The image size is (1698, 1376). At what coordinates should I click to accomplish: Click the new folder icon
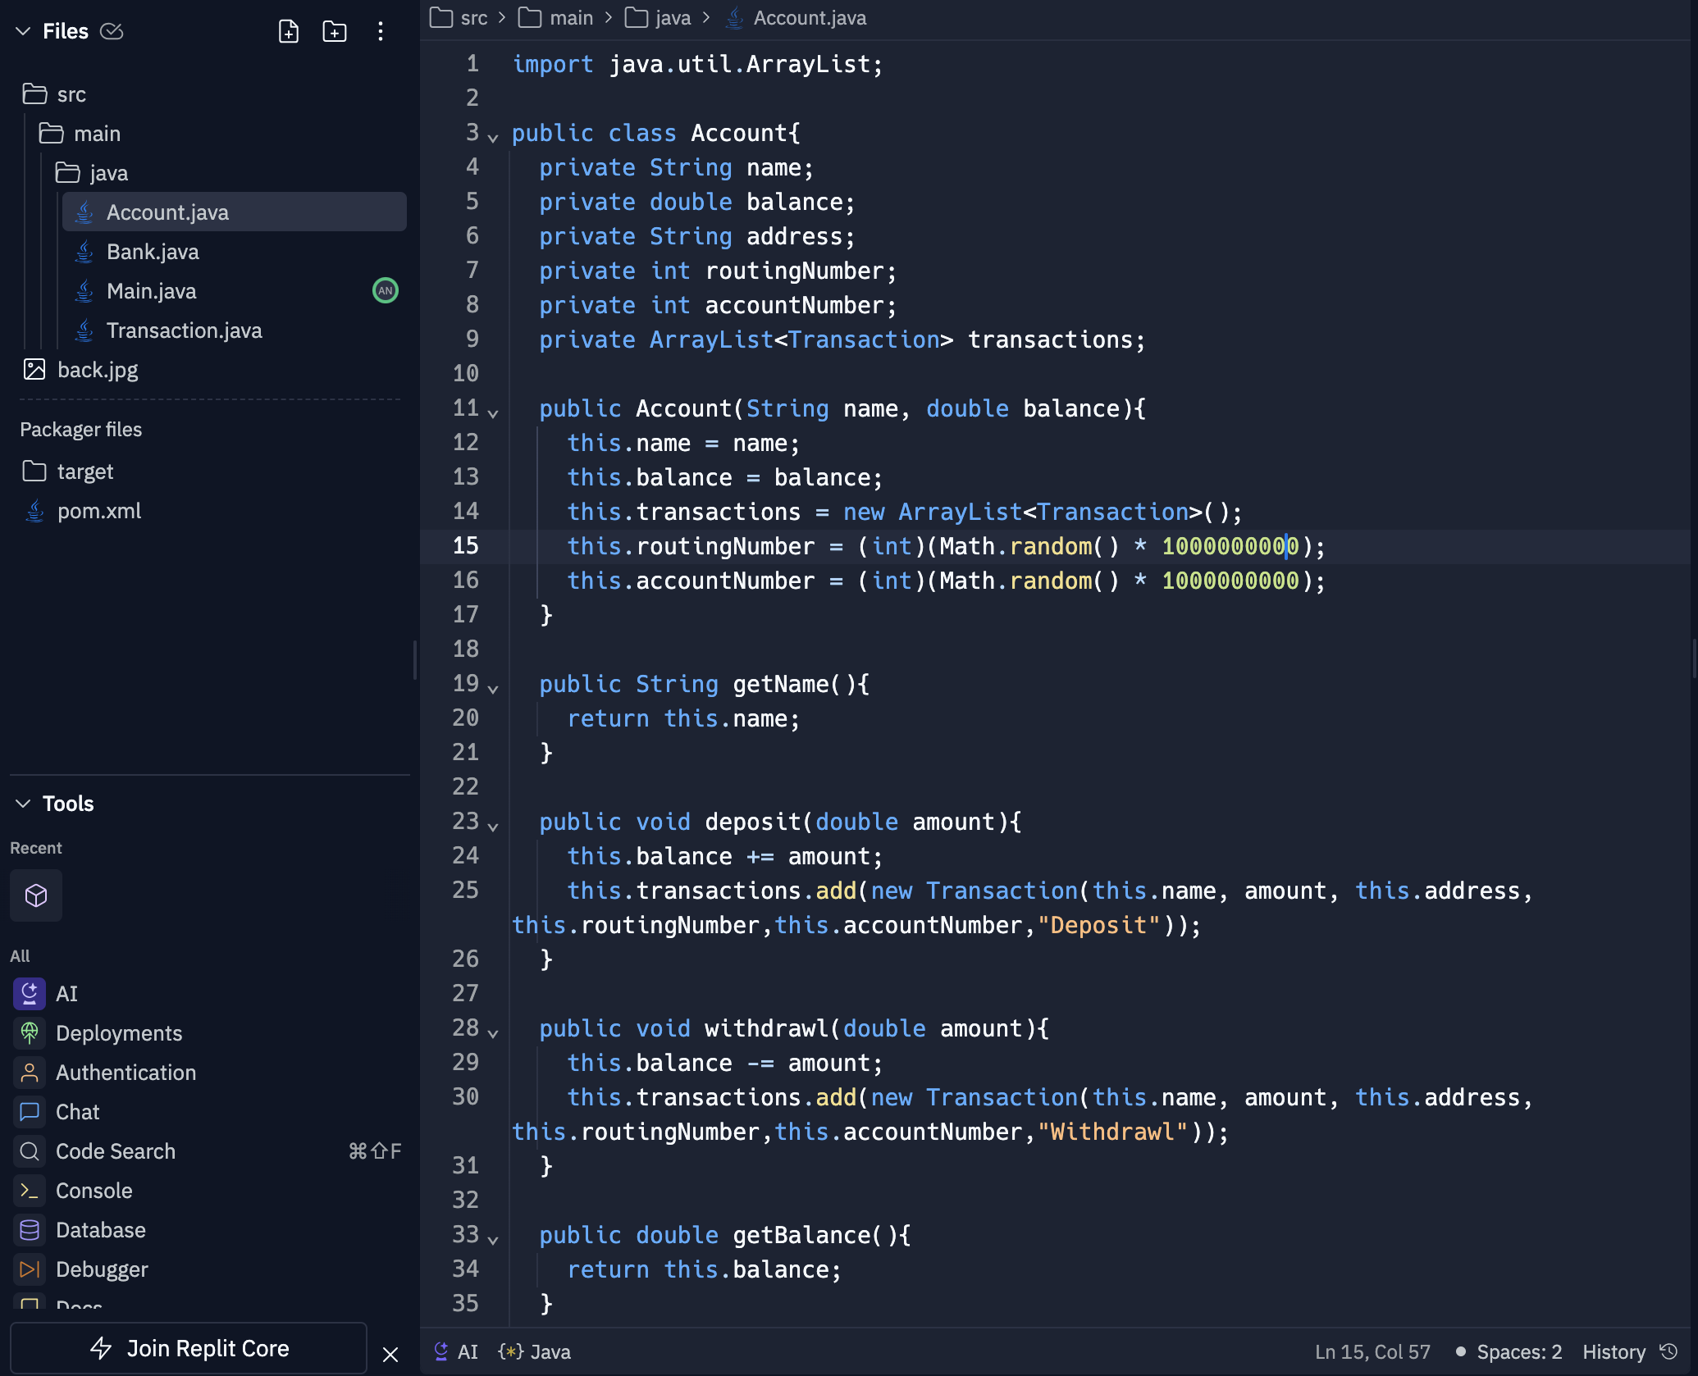click(x=334, y=31)
